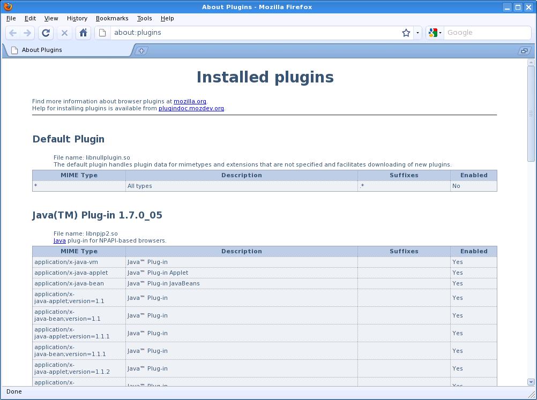Click the Firefox icon in the title bar
The width and height of the screenshot is (537, 400).
click(x=8, y=7)
